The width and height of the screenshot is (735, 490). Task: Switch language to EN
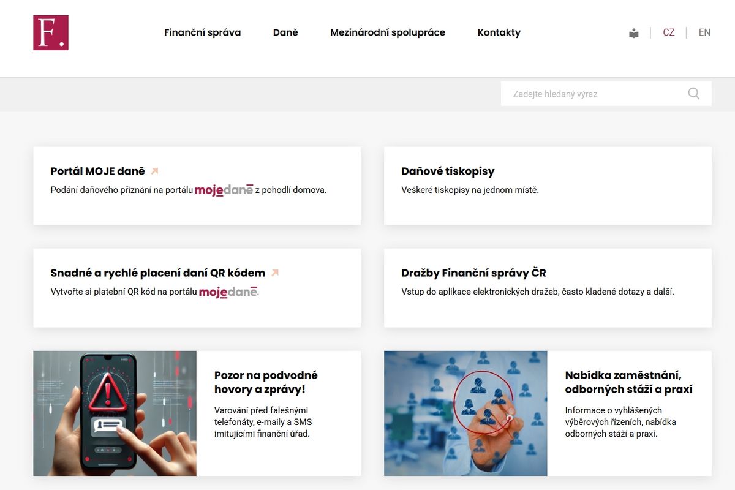pos(704,32)
